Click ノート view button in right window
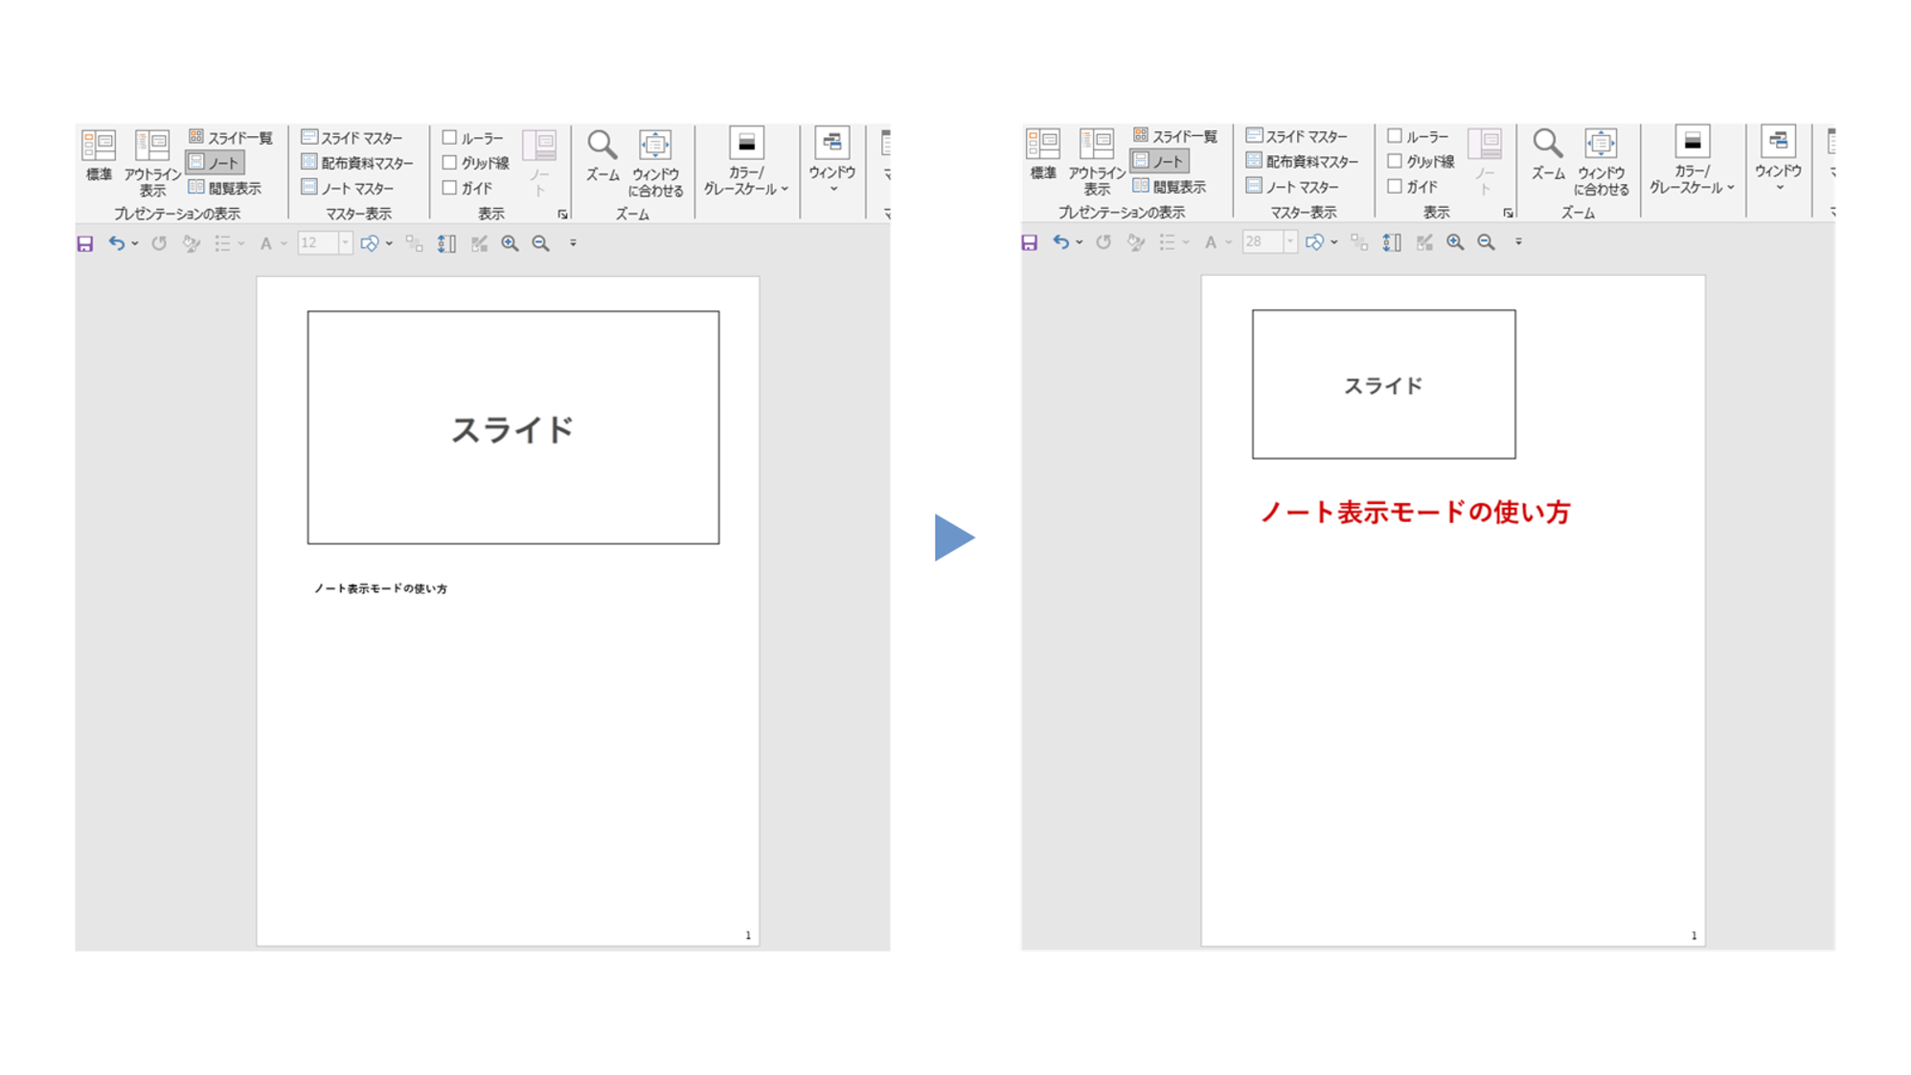The height and width of the screenshot is (1075, 1911). pyautogui.click(x=1159, y=162)
